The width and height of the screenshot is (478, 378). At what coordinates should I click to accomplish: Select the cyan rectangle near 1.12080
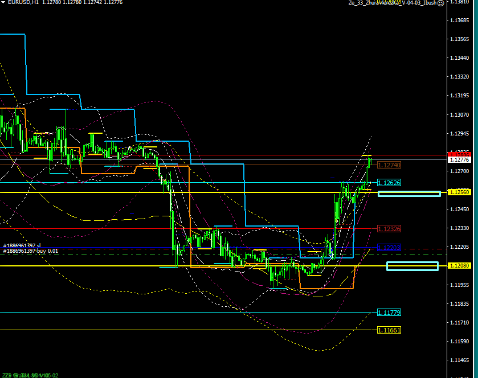click(412, 266)
